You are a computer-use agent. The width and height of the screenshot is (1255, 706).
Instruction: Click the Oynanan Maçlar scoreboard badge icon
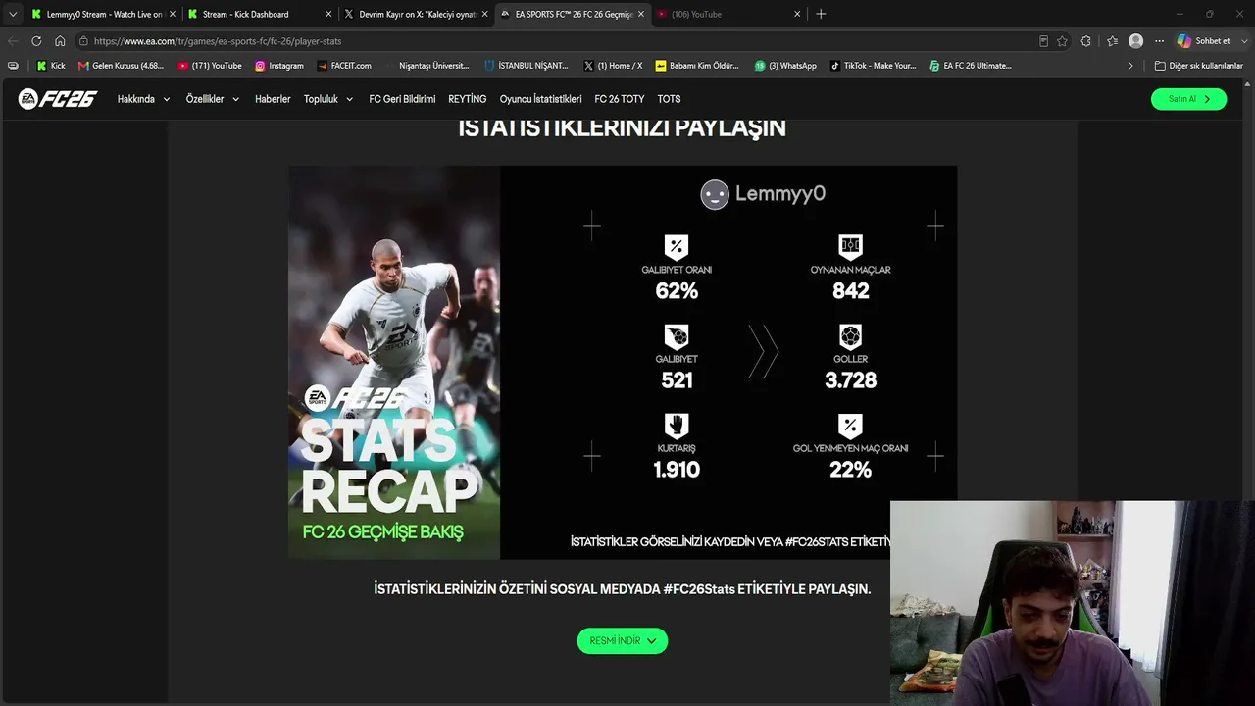(x=850, y=247)
